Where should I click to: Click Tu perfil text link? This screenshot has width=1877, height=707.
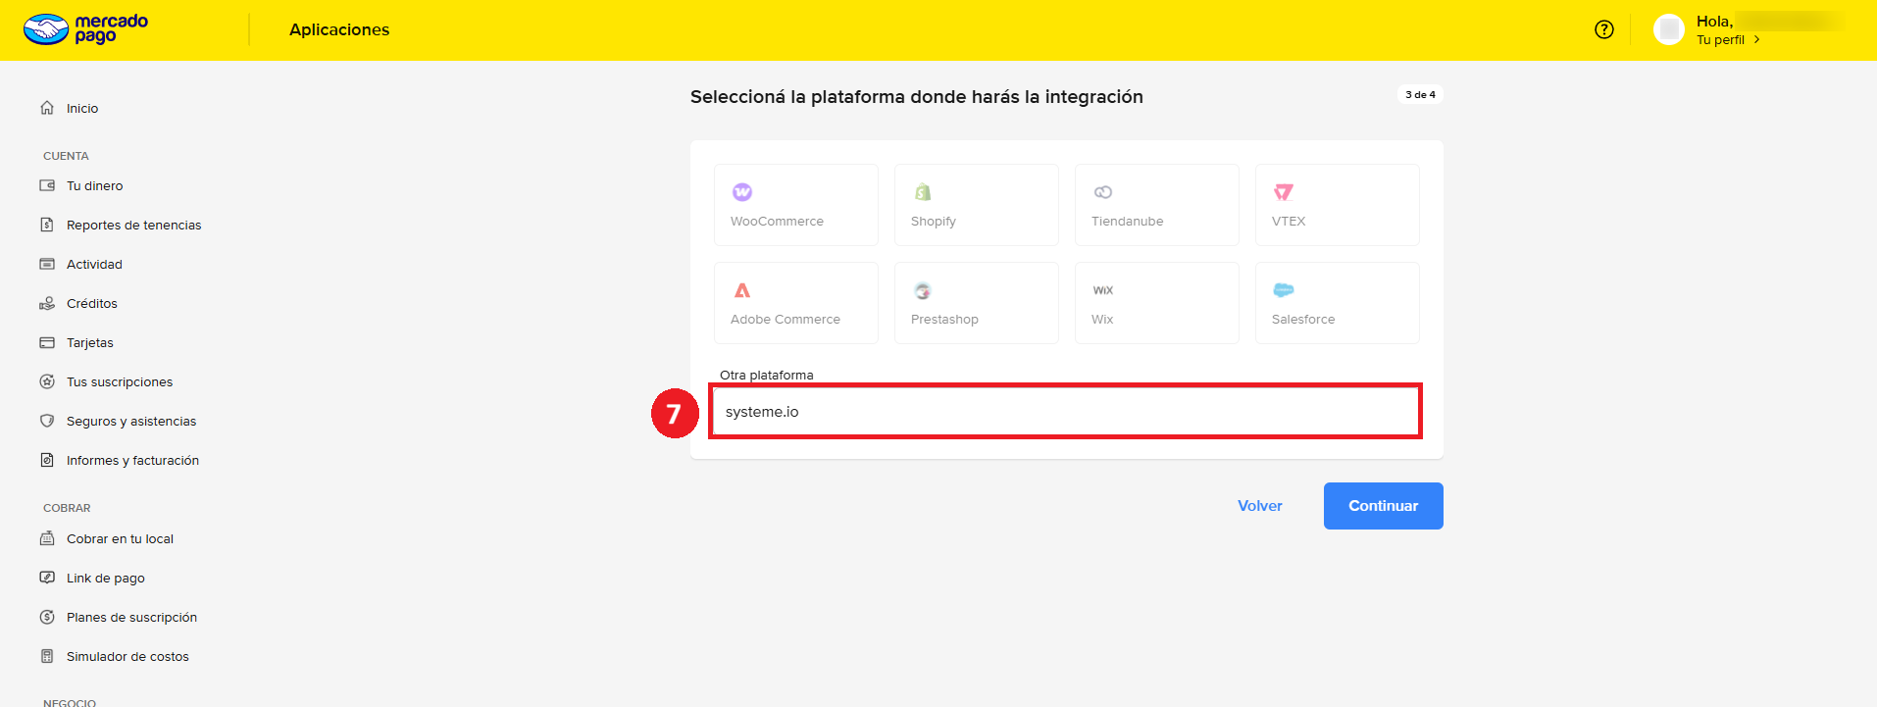tap(1720, 40)
